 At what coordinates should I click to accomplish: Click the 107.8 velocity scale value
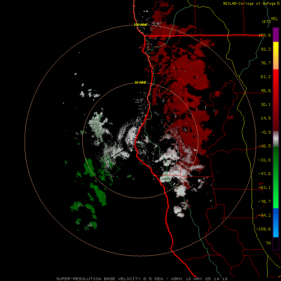pyautogui.click(x=265, y=35)
